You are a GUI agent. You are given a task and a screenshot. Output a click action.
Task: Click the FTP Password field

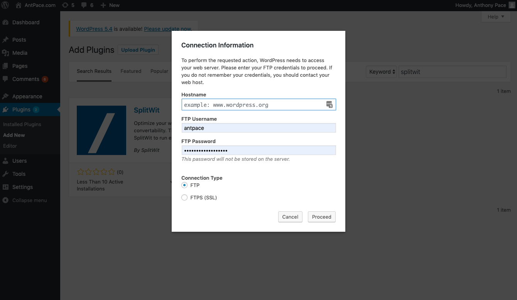pos(258,150)
